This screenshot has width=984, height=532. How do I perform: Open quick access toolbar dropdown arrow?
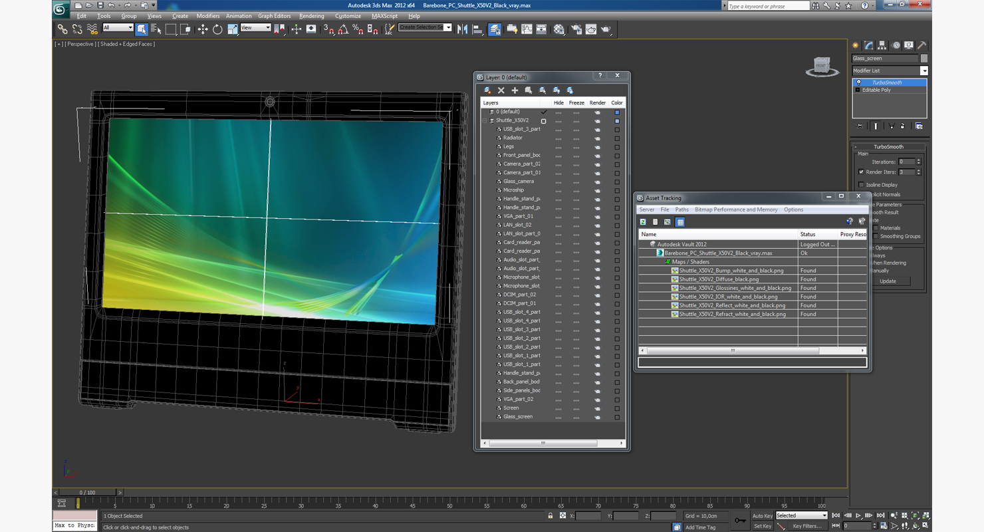[x=154, y=5]
